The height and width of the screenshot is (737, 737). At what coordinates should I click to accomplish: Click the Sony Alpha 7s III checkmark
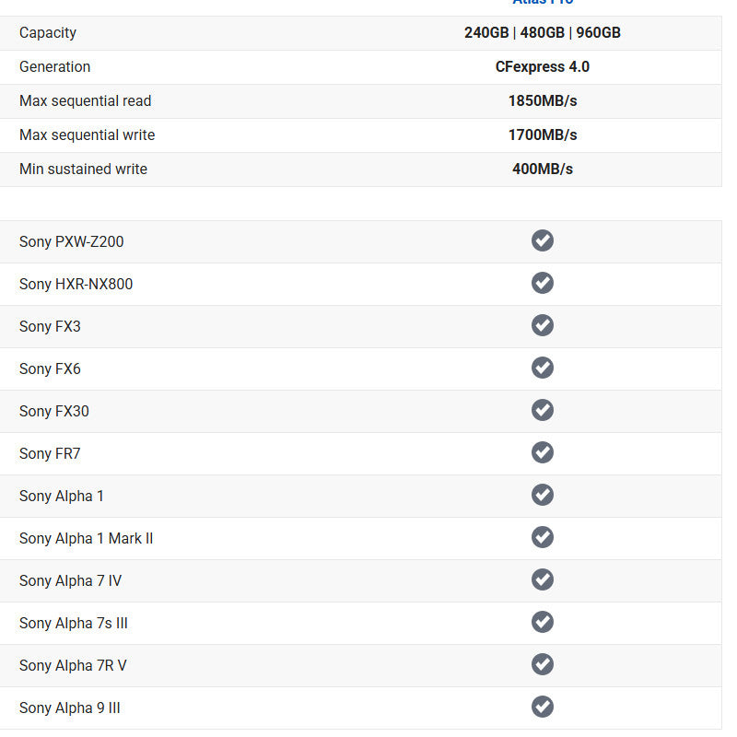tap(543, 622)
